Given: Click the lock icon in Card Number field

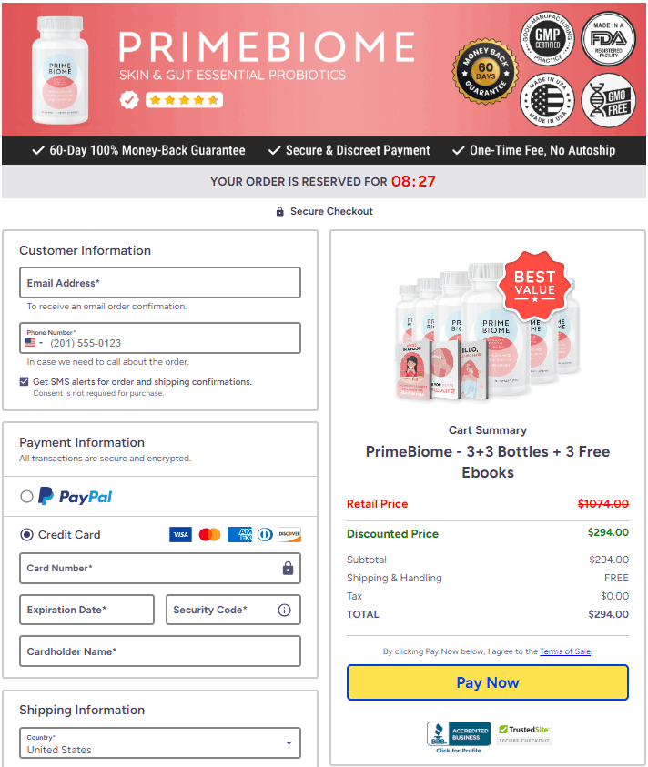Looking at the screenshot, I should (x=288, y=568).
